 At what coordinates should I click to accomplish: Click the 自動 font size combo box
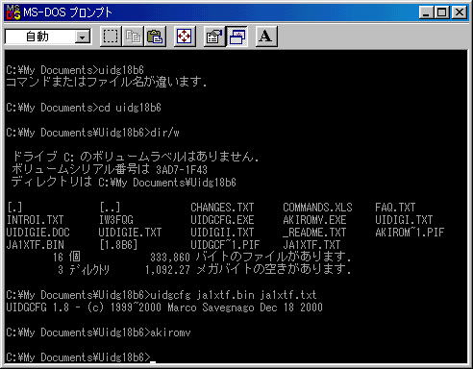coord(48,37)
